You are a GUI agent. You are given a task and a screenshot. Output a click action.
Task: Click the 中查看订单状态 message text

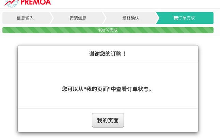click(x=130, y=89)
